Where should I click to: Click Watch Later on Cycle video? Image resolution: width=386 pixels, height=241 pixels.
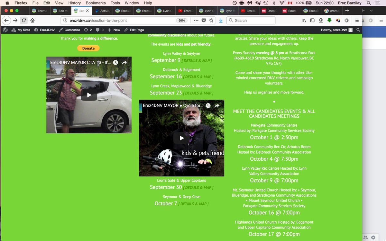pos(208,105)
